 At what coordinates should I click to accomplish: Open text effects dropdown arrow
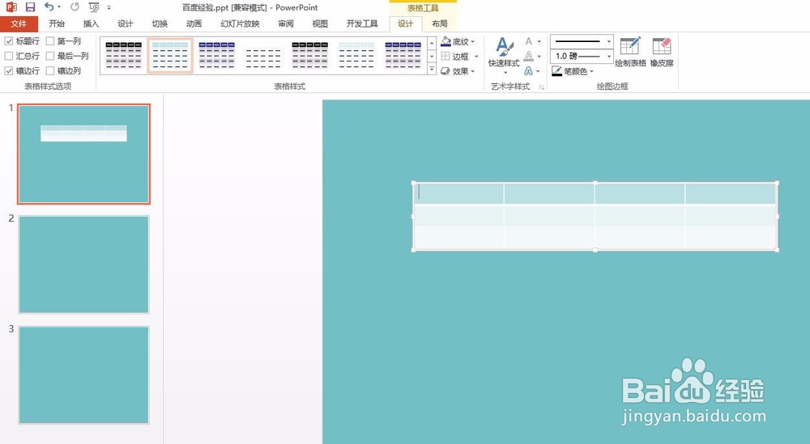click(x=539, y=71)
